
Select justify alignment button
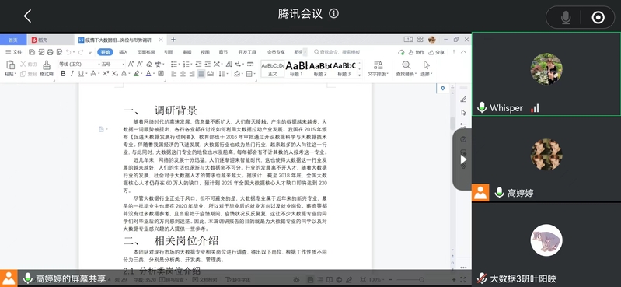tap(201, 74)
